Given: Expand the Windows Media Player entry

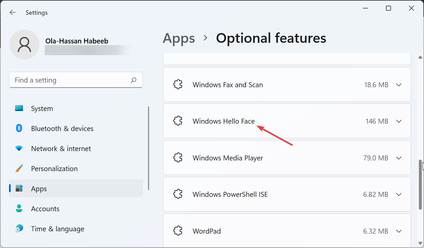Looking at the screenshot, I should pyautogui.click(x=399, y=158).
